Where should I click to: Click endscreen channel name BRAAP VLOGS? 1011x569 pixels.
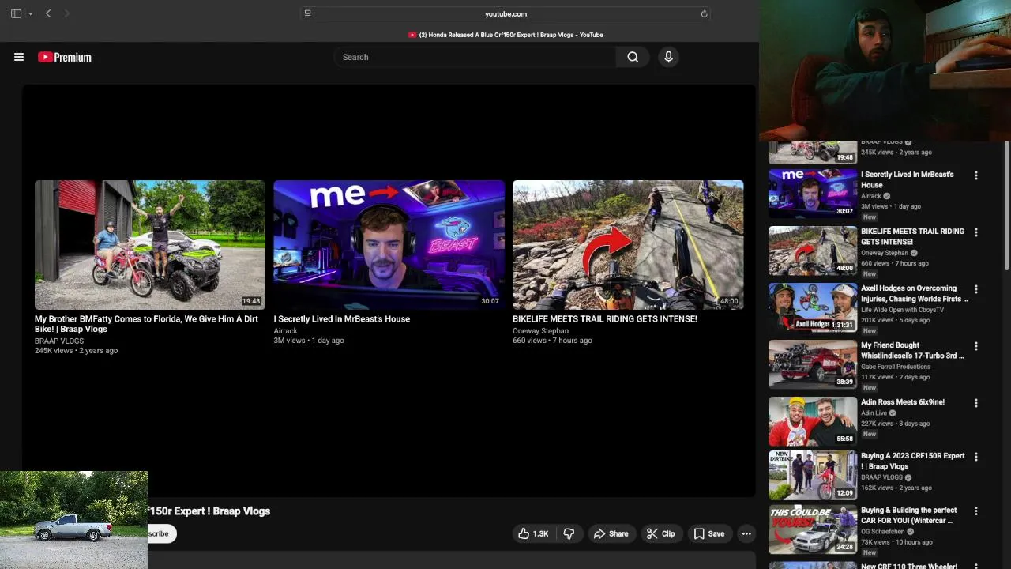click(x=59, y=341)
